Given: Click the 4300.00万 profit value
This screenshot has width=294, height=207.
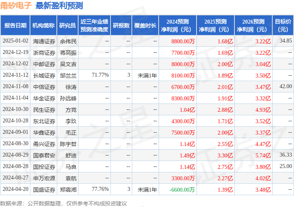Looking at the screenshot, I should point(183,121).
